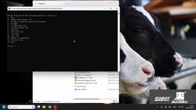Image resolution: width=196 pixels, height=110 pixels.
Task: Click the UnlockTool file icon
Action: (x=76, y=83)
